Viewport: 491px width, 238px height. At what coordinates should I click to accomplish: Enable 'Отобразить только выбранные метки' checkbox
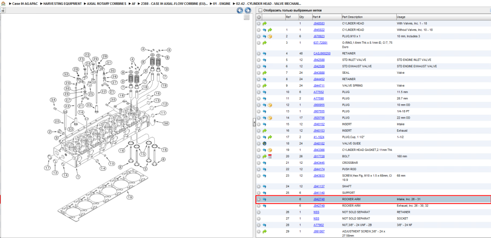[x=260, y=10]
